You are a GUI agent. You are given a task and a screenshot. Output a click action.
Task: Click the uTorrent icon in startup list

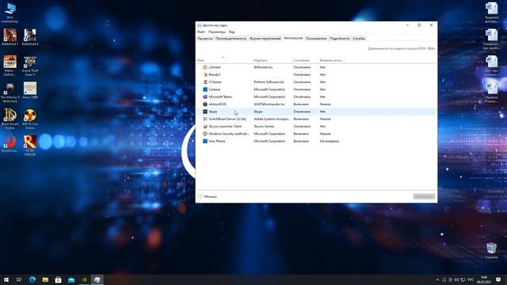(x=205, y=67)
